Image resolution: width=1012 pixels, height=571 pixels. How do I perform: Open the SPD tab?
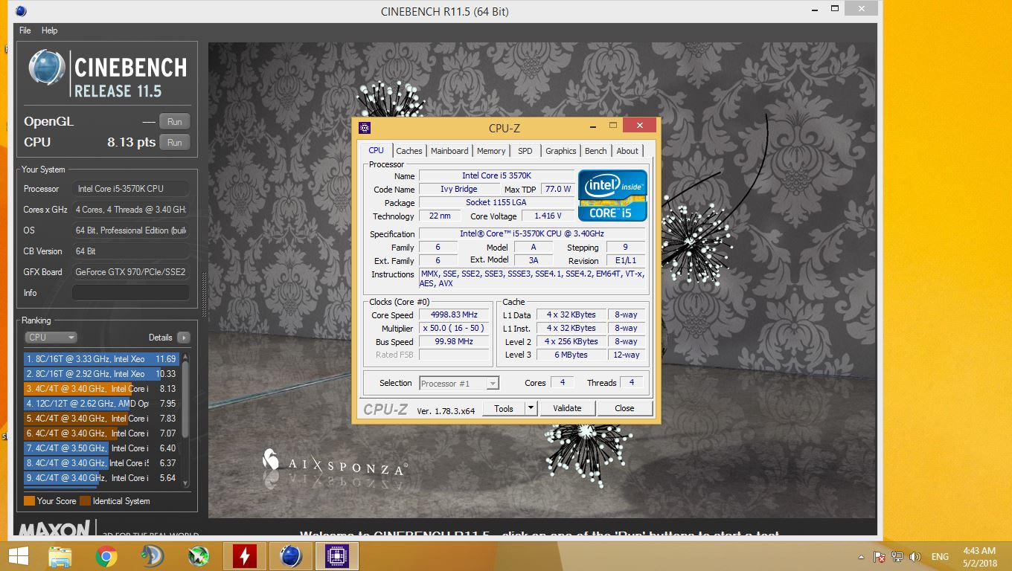coord(525,151)
